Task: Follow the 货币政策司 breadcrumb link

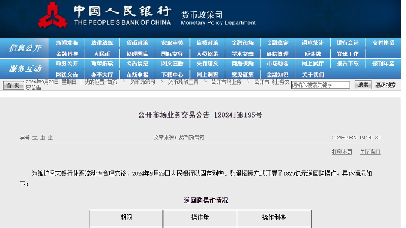Action: (x=142, y=82)
